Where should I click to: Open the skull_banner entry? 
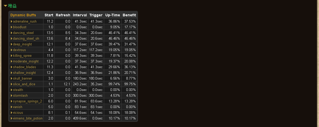[23, 79]
